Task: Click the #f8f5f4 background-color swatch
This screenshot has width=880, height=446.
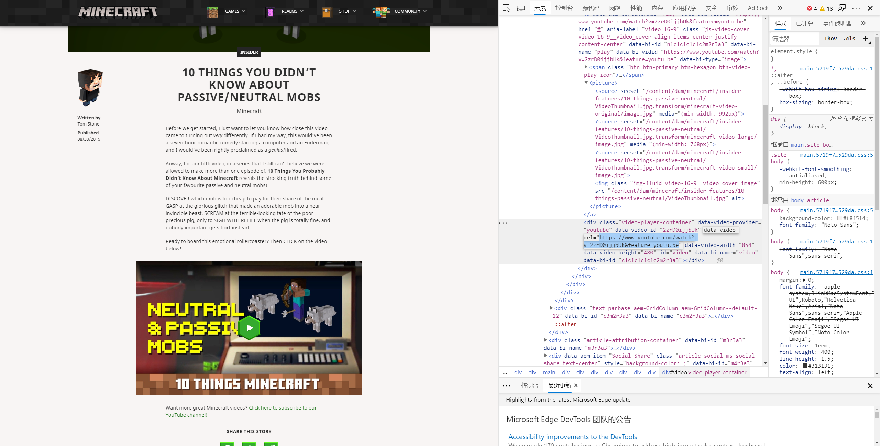Action: pos(840,218)
